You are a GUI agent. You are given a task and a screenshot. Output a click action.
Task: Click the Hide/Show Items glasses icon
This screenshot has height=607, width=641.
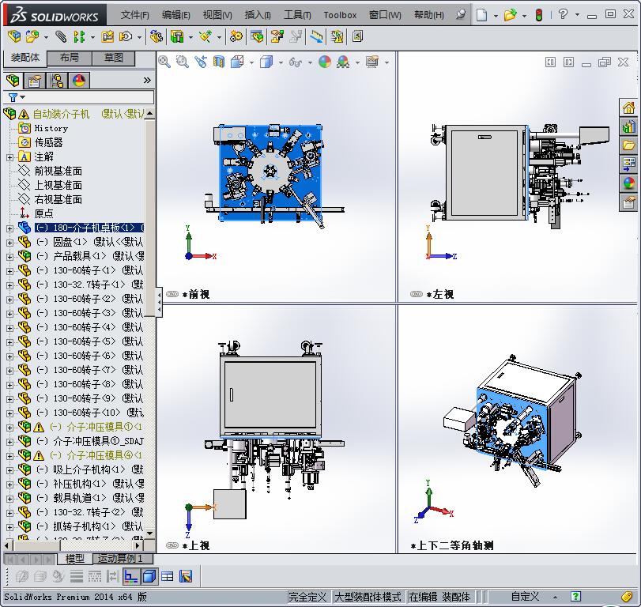coord(295,62)
